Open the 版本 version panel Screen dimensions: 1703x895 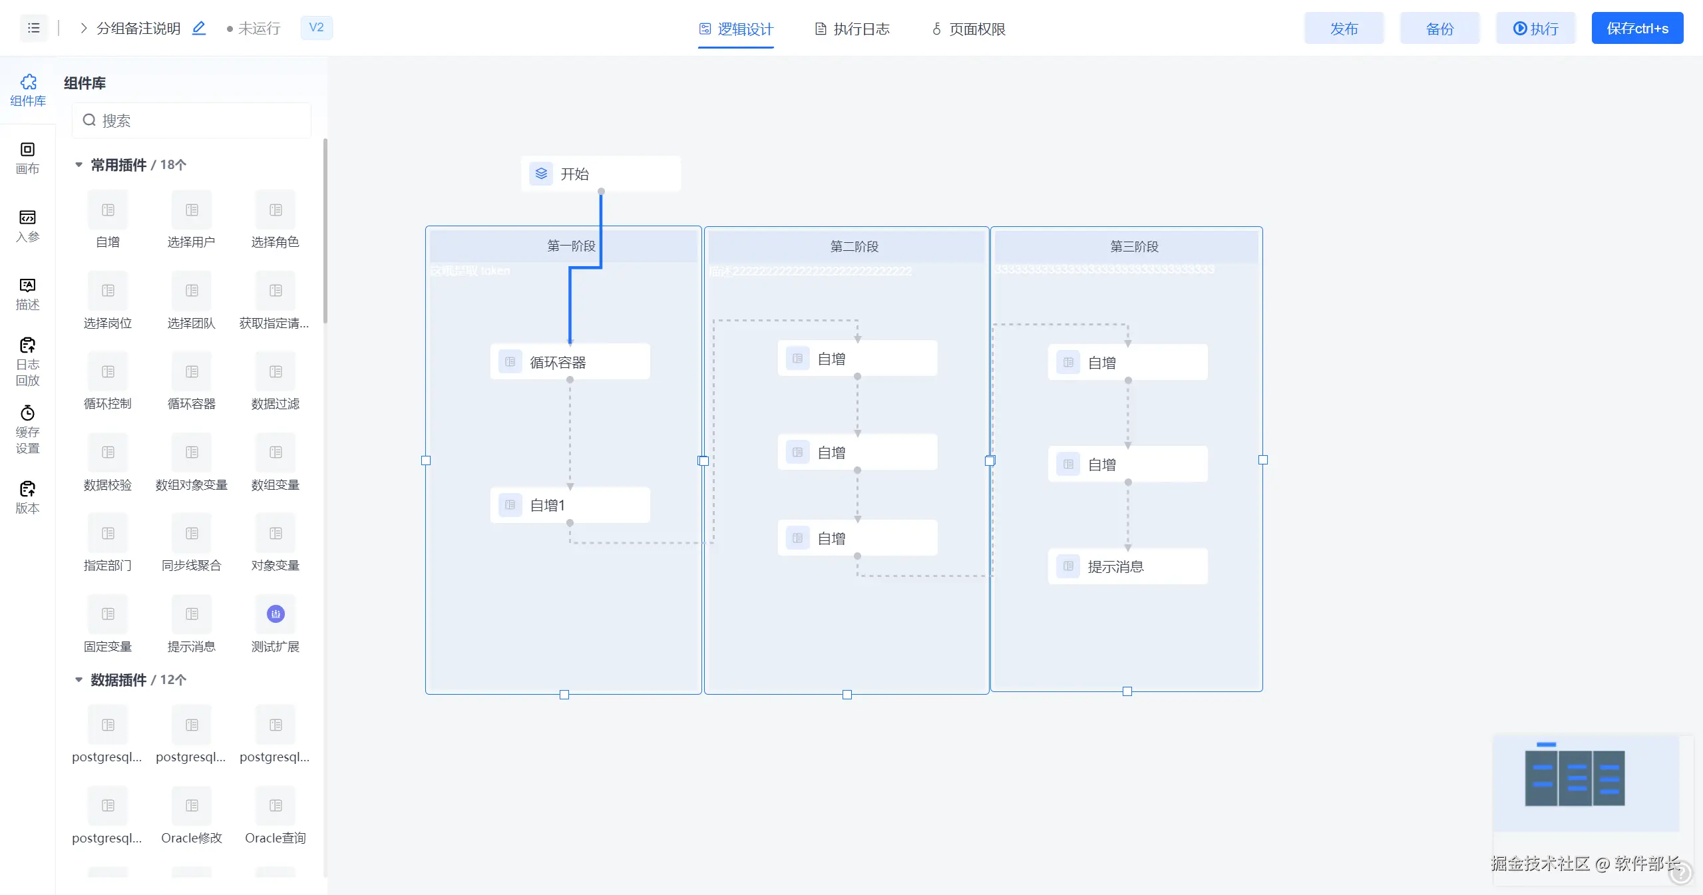[27, 497]
